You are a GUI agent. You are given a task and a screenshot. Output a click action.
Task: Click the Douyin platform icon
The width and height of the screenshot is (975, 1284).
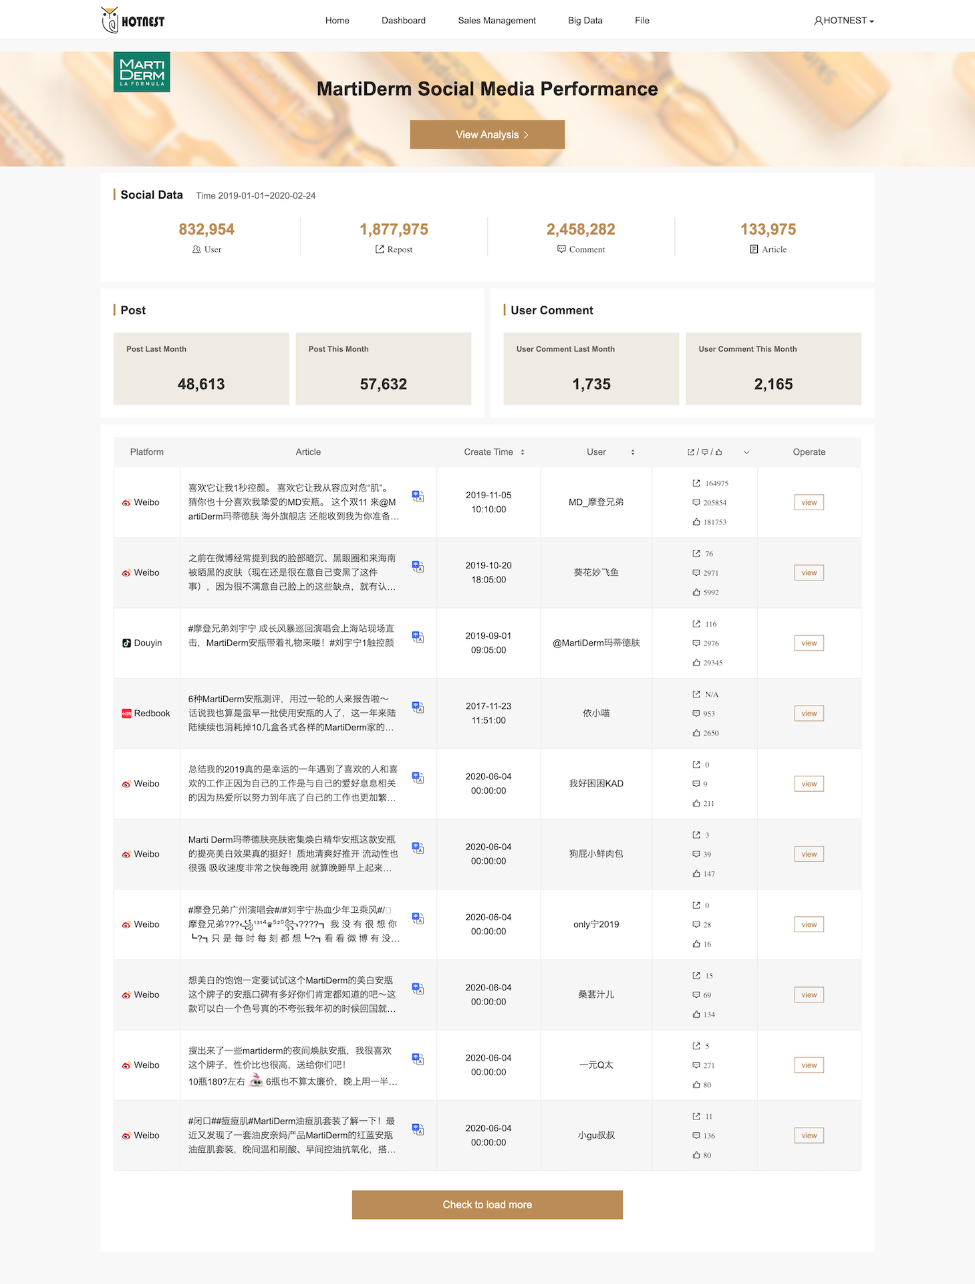tap(126, 643)
